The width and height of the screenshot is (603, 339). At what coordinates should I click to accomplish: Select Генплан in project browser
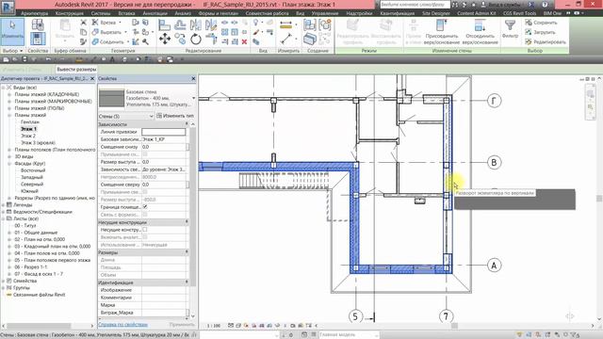pyautogui.click(x=30, y=121)
